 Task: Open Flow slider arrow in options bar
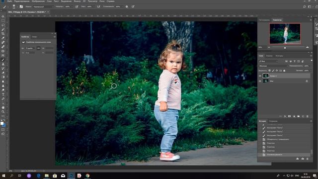click(94, 6)
